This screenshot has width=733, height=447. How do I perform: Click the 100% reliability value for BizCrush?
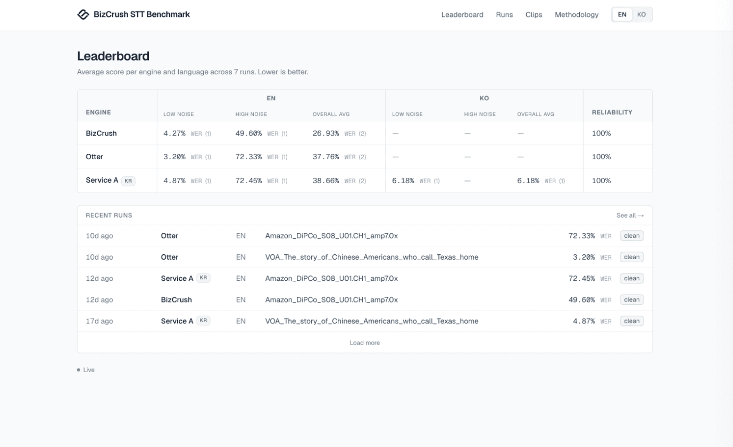point(601,133)
